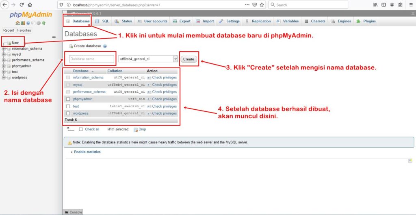Open the Replication tab
This screenshot has height=215, width=416.
[258, 21]
